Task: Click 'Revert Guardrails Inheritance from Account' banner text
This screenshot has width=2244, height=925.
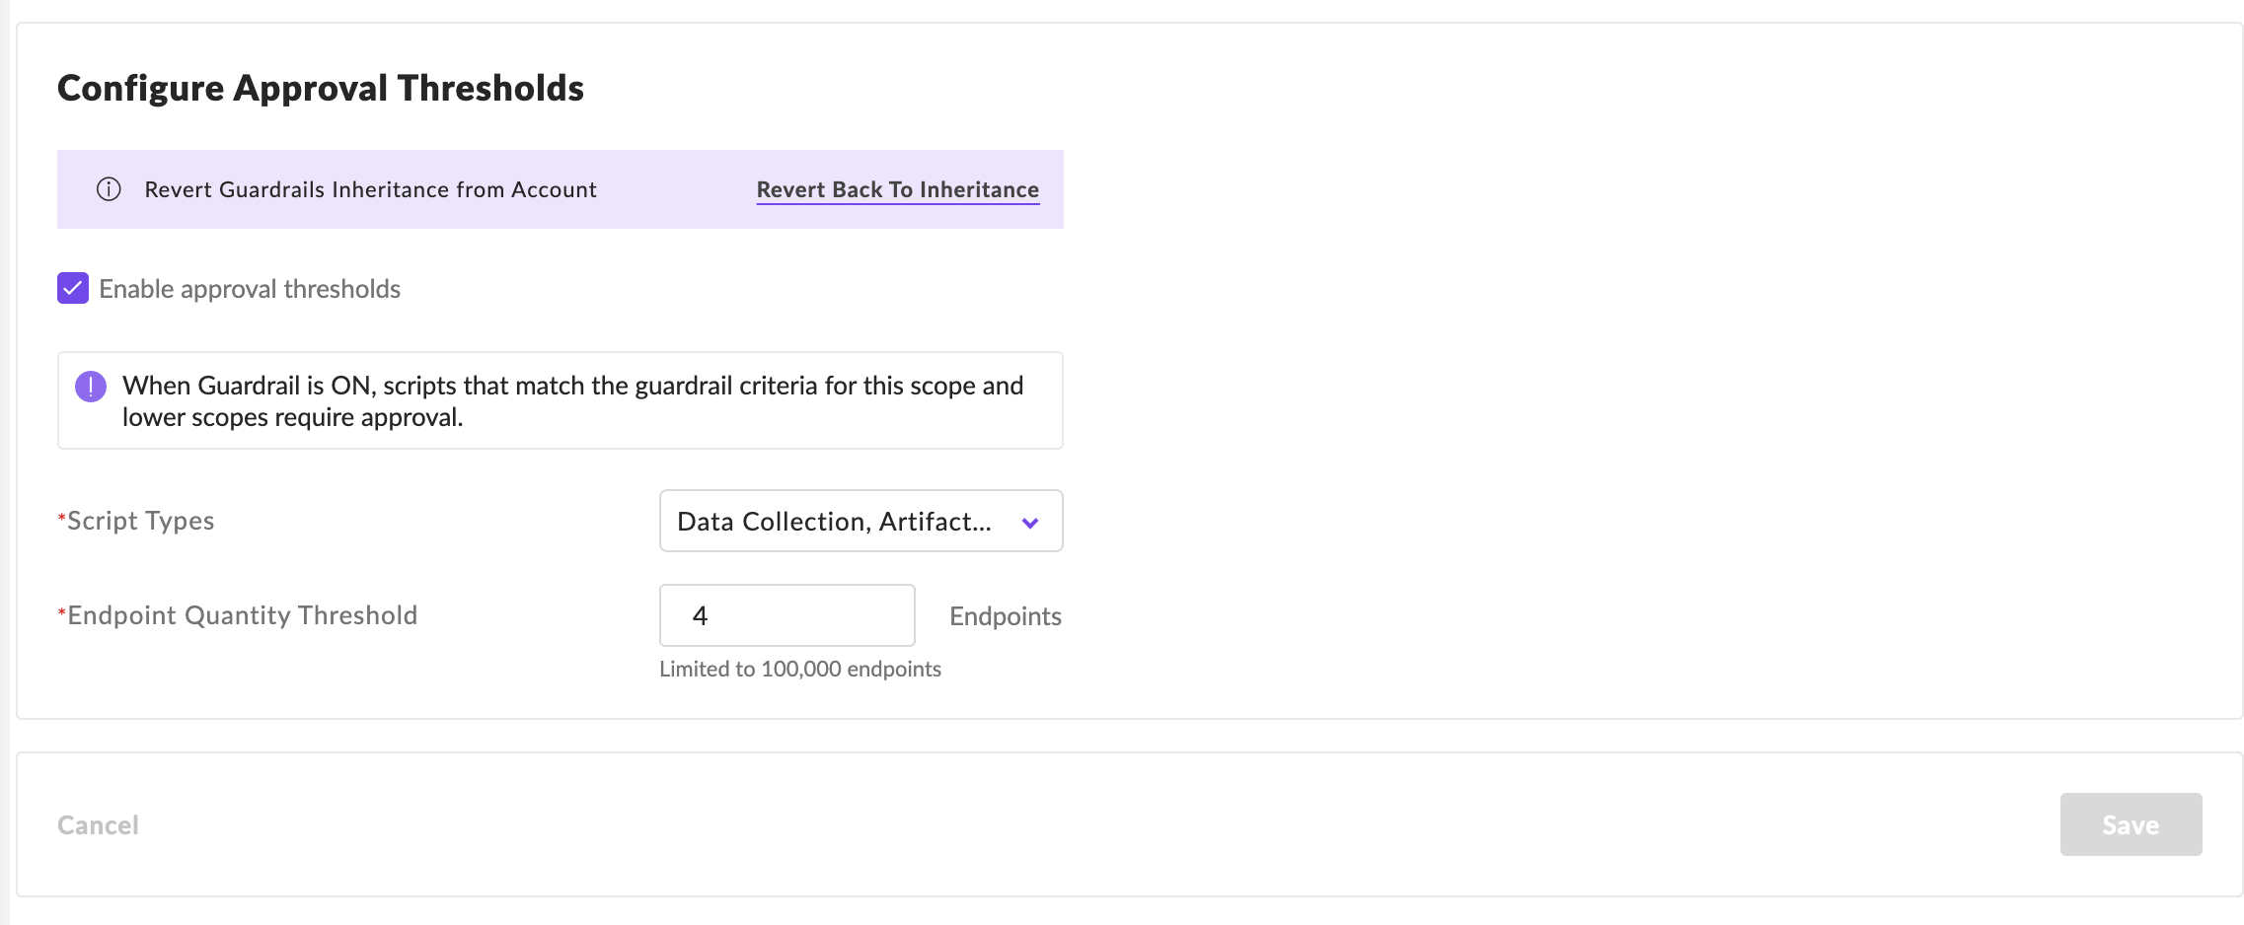Action: click(x=370, y=189)
